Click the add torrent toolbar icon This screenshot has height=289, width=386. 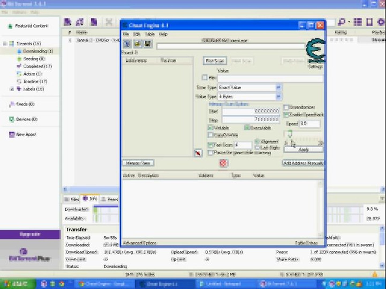[67, 22]
